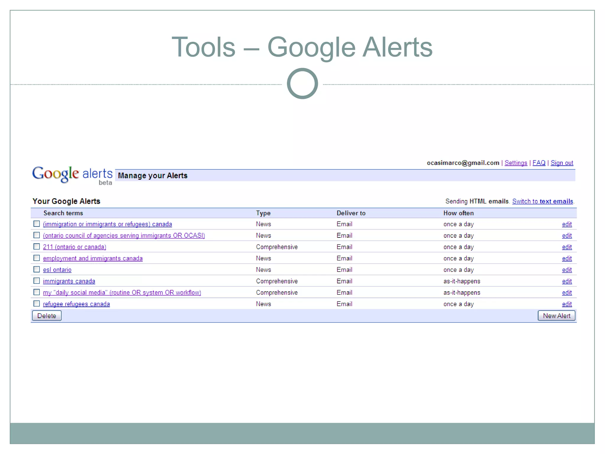Open the FAQ link
The height and width of the screenshot is (454, 605).
pyautogui.click(x=539, y=163)
